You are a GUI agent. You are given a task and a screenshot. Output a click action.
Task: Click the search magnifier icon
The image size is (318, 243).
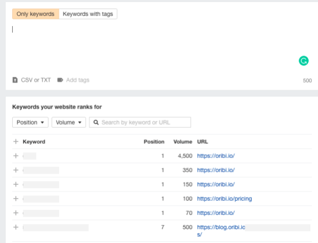[x=96, y=122]
